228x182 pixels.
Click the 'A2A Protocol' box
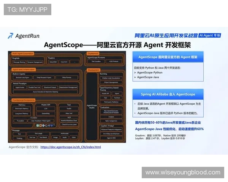tap(114, 61)
